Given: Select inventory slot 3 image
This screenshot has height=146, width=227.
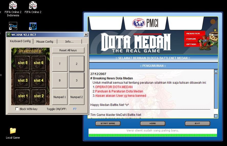Looking at the screenshot, I should click(23, 80).
